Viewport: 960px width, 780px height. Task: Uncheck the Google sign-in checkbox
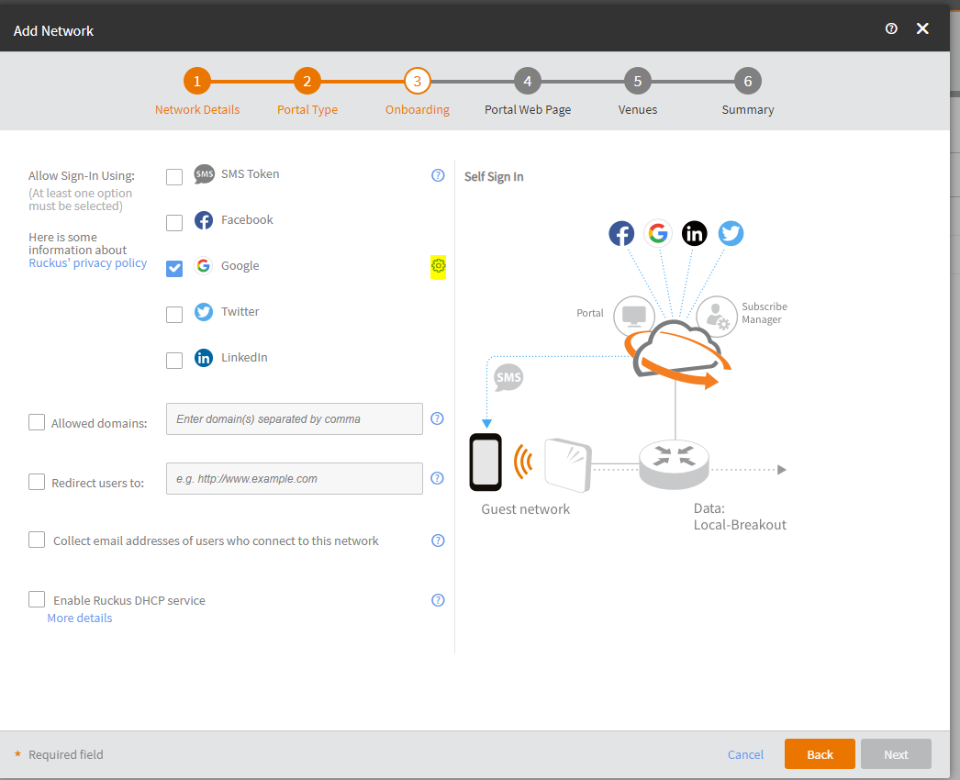[x=174, y=269]
